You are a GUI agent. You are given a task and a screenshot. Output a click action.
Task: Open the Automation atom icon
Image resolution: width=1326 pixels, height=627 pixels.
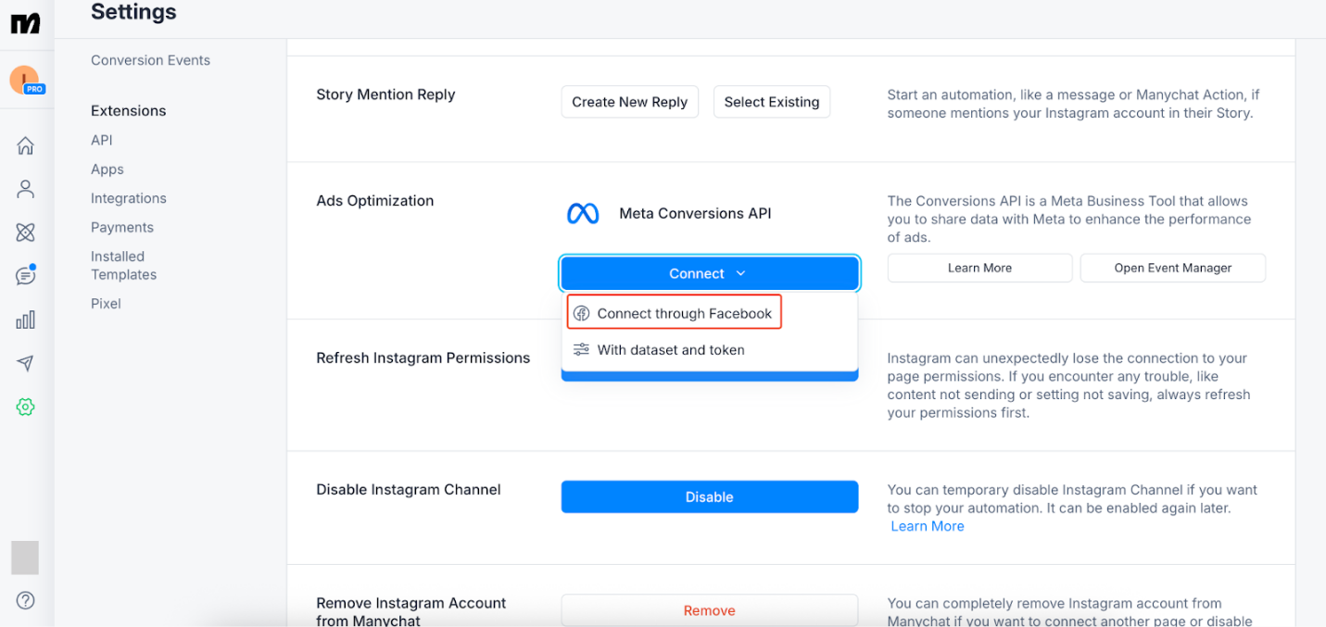click(25, 232)
